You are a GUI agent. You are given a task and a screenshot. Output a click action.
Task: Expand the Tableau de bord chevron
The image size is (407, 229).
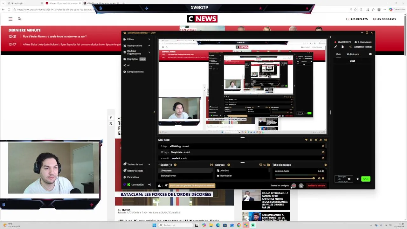pos(149,164)
